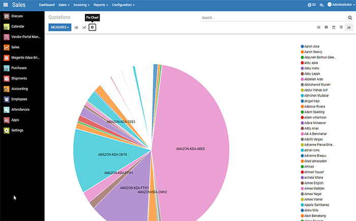Toggle Aaron Jose legend series
This screenshot has height=221, width=356.
point(310,47)
